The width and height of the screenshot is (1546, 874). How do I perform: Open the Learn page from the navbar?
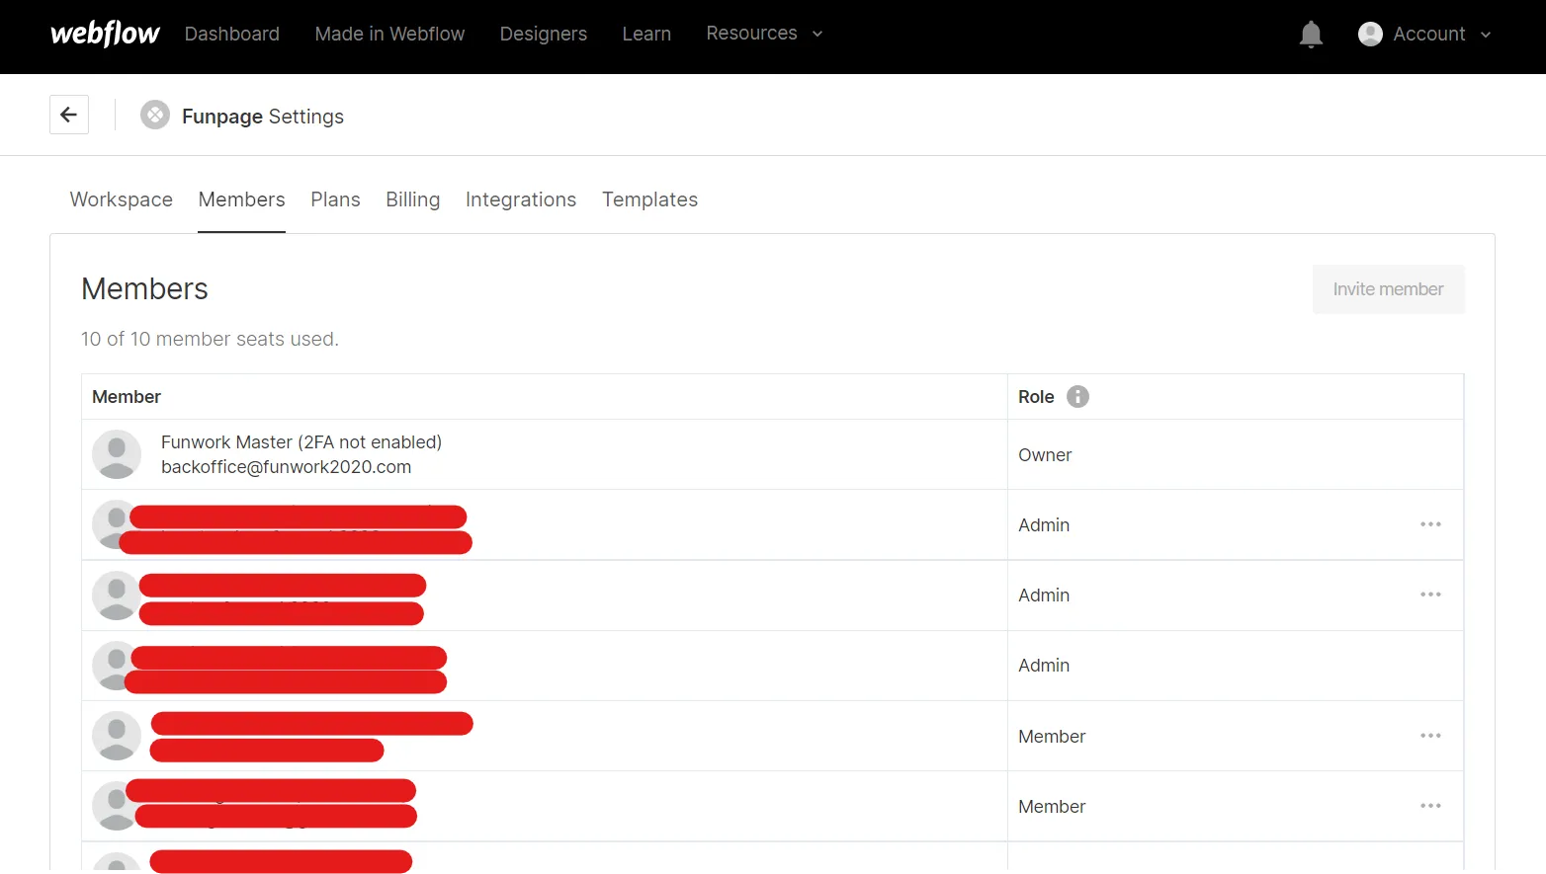(646, 34)
